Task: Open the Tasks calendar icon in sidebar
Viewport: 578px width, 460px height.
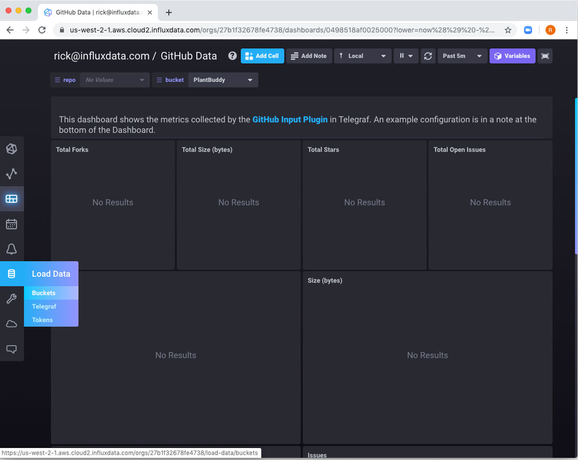Action: pyautogui.click(x=12, y=224)
